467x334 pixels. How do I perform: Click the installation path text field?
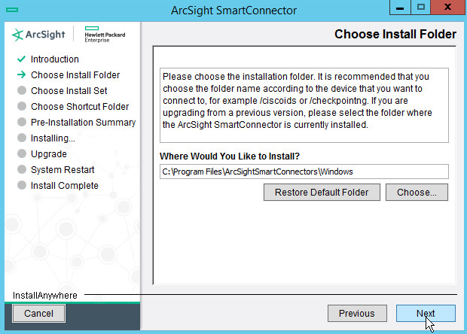point(304,171)
